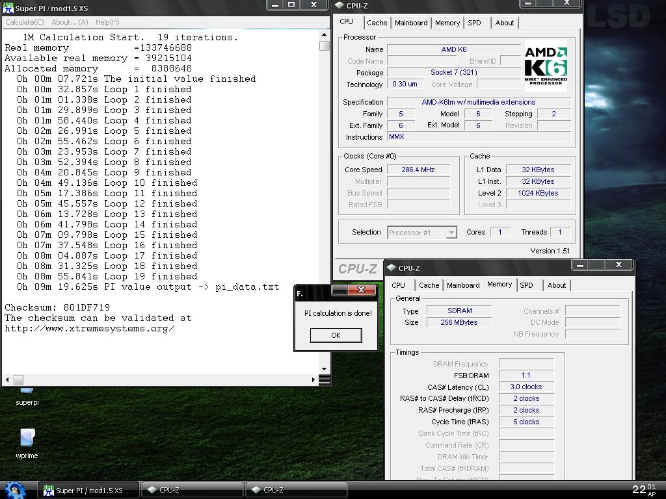Image resolution: width=666 pixels, height=499 pixels.
Task: Click OK in the PI calculation done dialog
Action: point(336,335)
